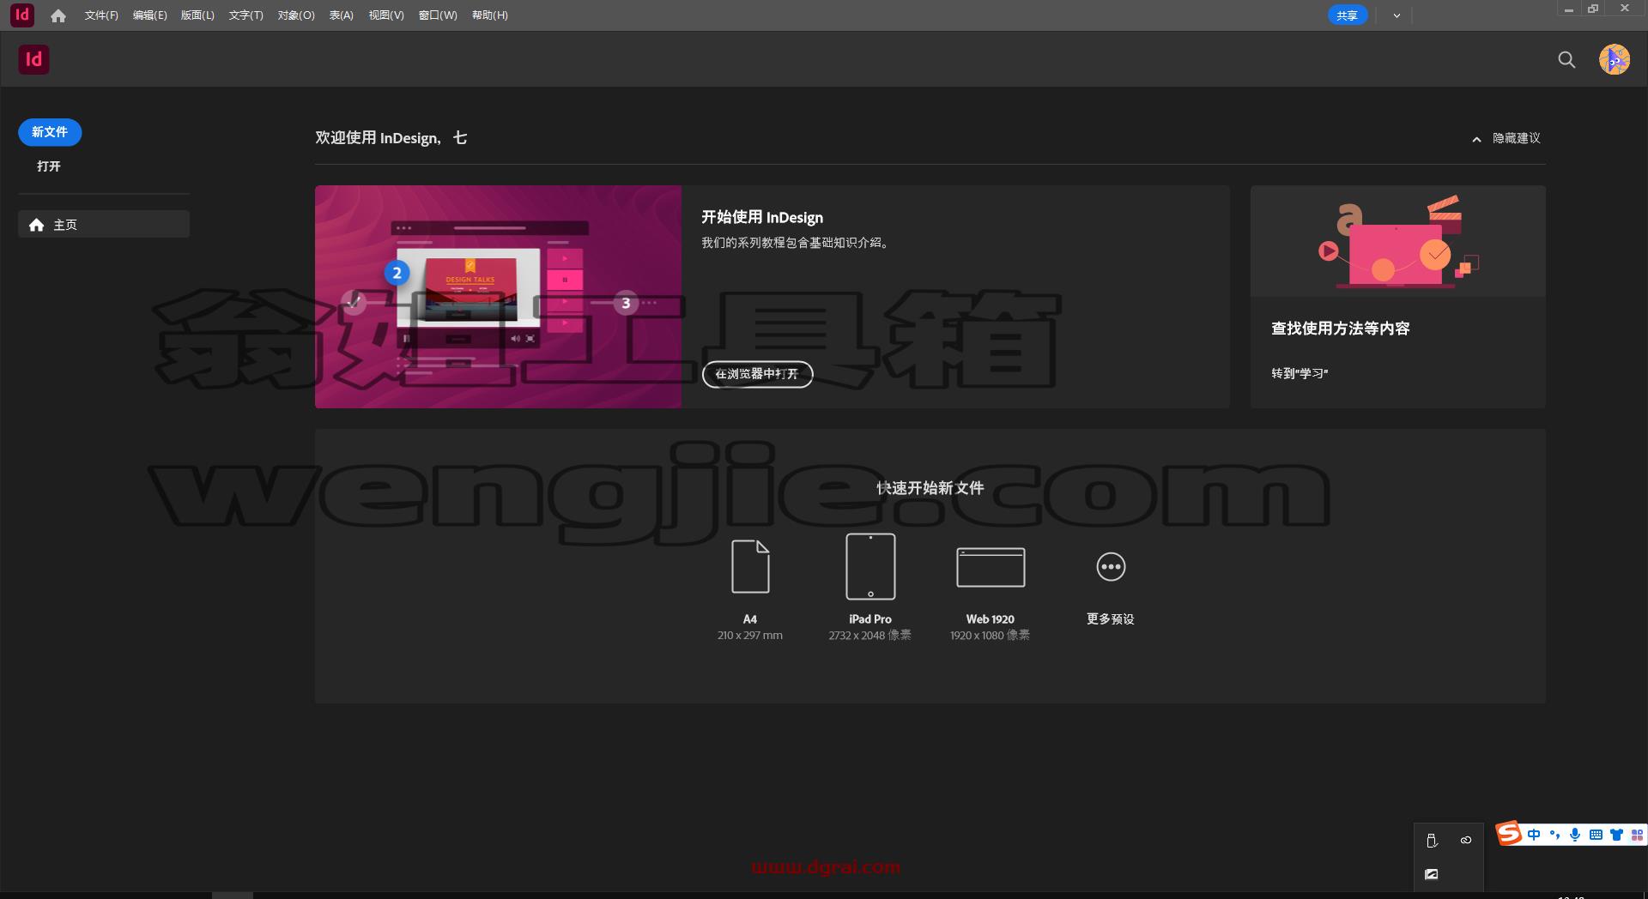Open the 视图(V) menu
Screen dimensions: 1648x899
click(x=386, y=15)
